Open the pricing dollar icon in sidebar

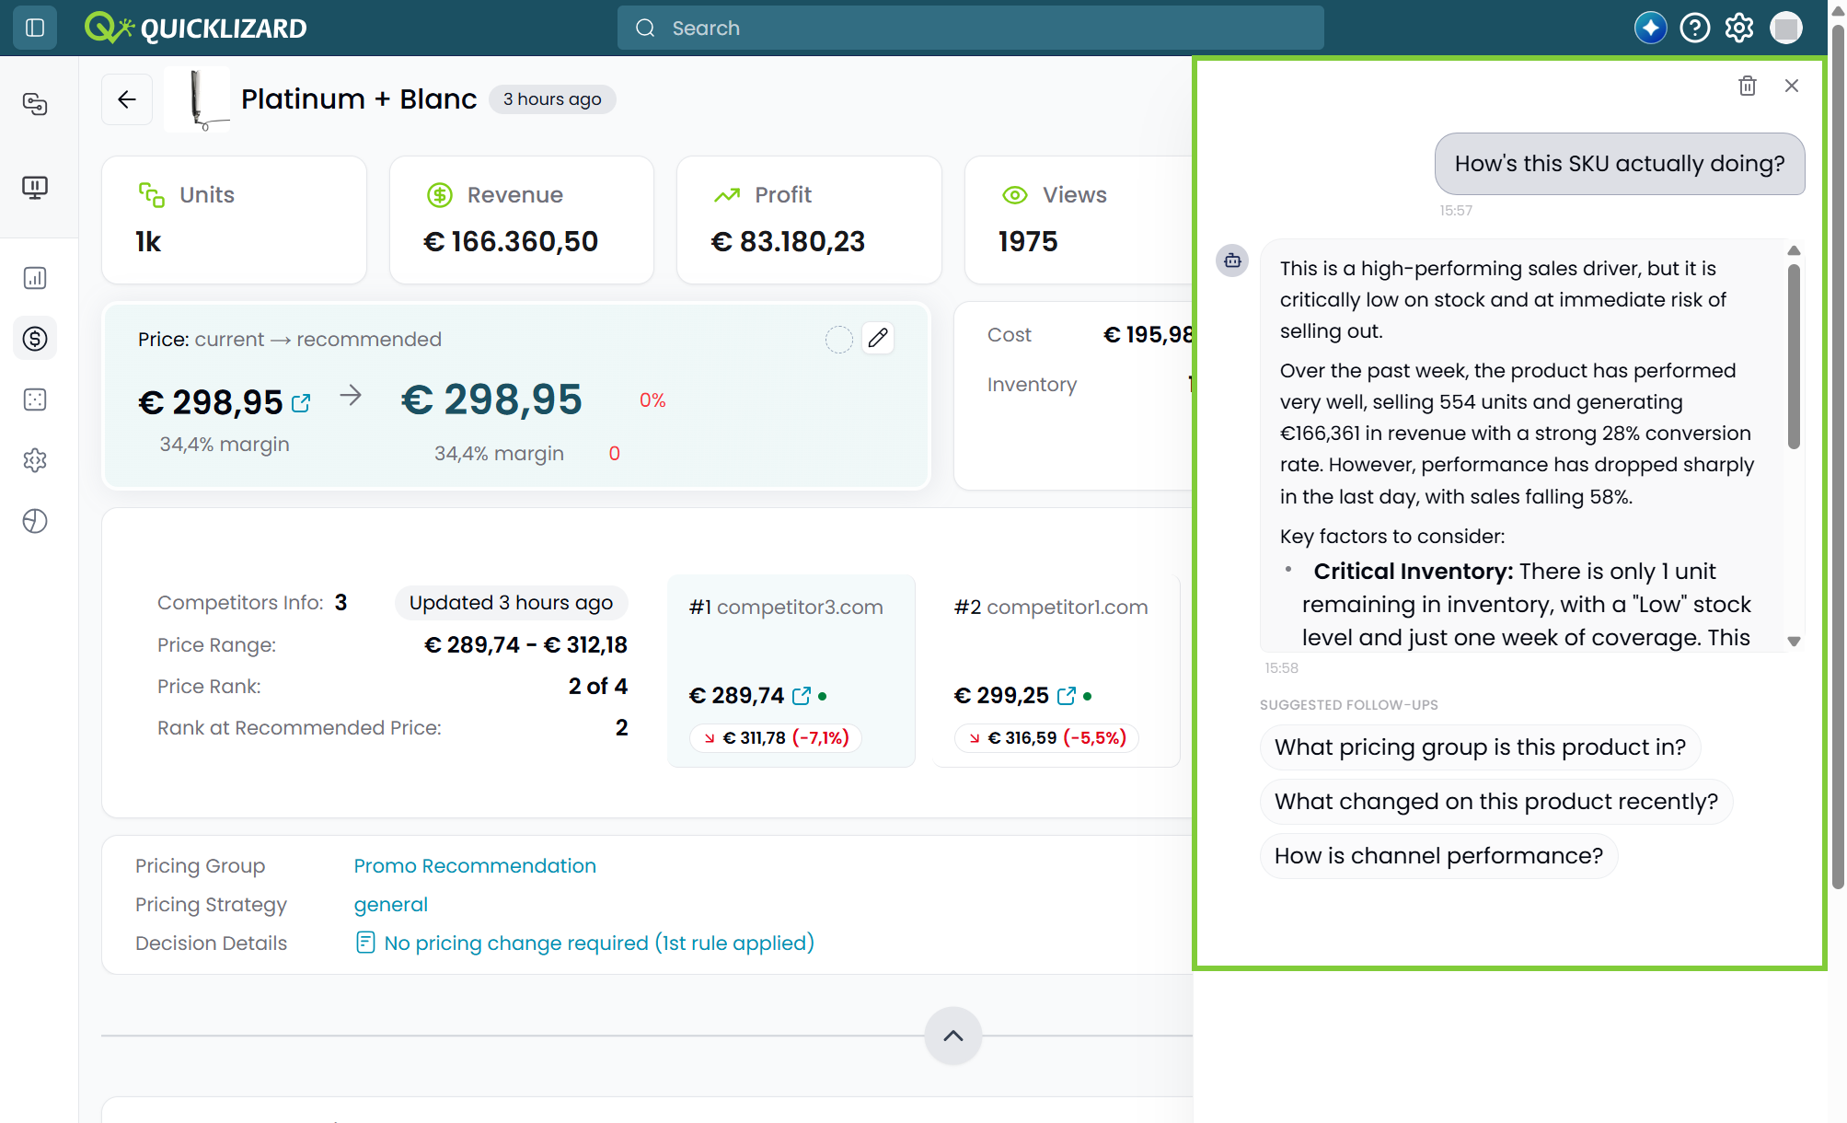(x=35, y=339)
